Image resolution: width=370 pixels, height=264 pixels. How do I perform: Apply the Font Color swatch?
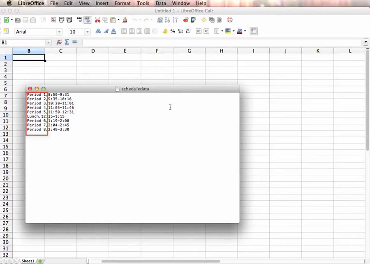coord(239,31)
